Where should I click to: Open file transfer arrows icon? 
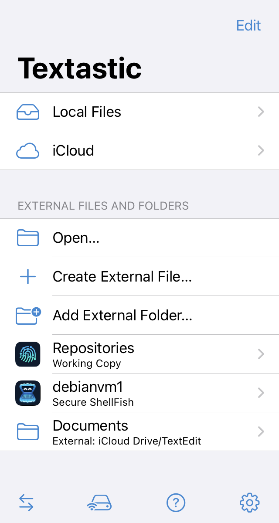pos(27,503)
